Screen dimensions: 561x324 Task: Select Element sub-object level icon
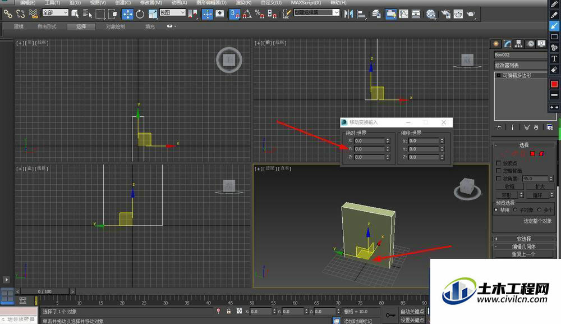(x=541, y=154)
